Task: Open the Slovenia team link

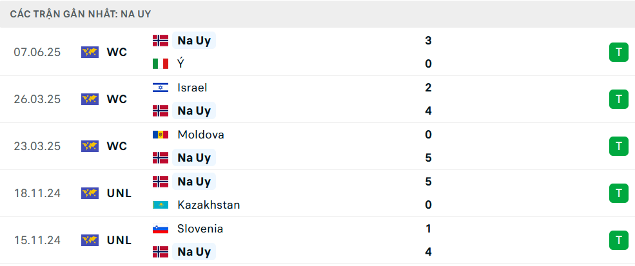Action: coord(200,229)
